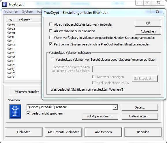Open 'Was bedeutet Schützen von versteckten Volumen' link
This screenshot has width=167, height=143.
pyautogui.click(x=87, y=89)
